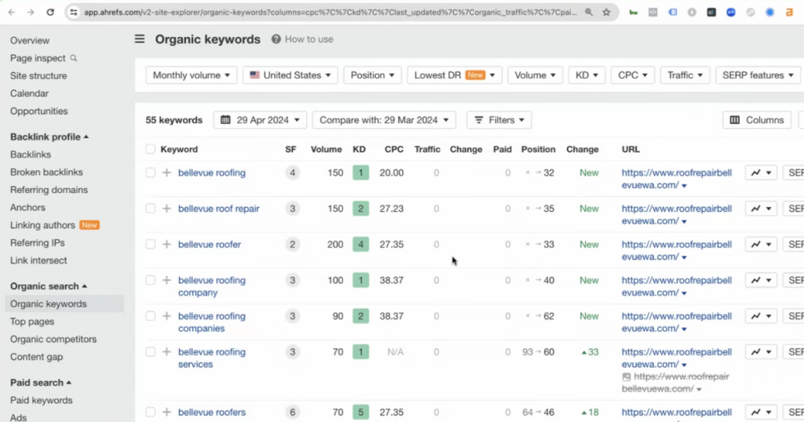Check the bellevue roofing company row checkbox
This screenshot has height=422, width=804.
pyautogui.click(x=150, y=280)
